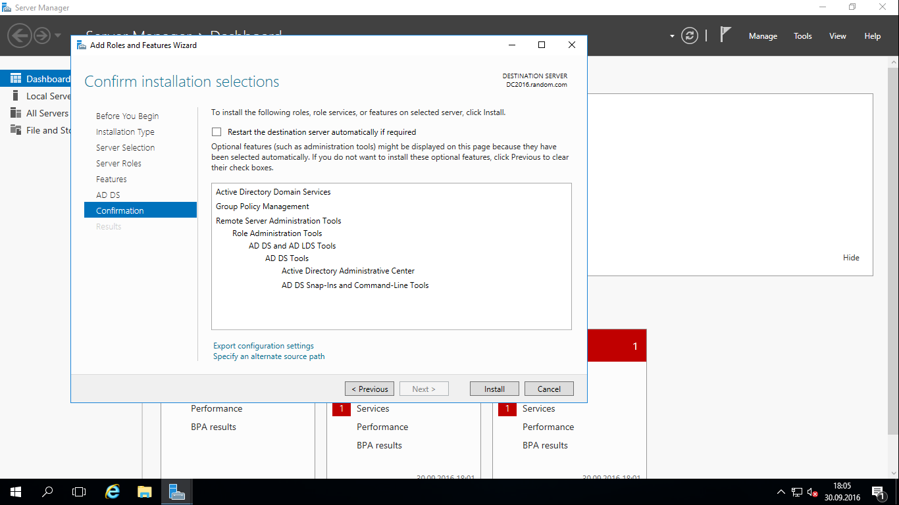
Task: Open the Windows Start menu
Action: tap(16, 492)
